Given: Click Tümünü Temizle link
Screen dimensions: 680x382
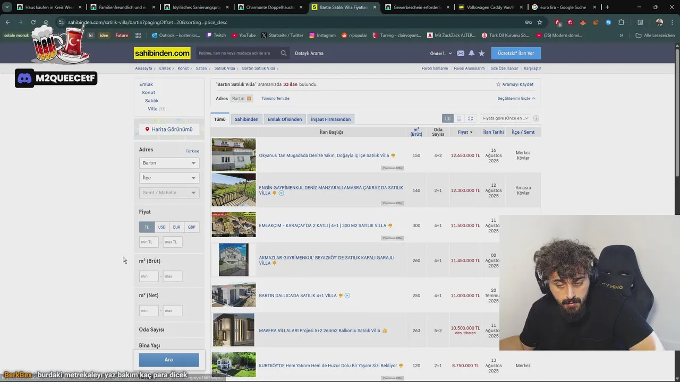Looking at the screenshot, I should 275,99.
